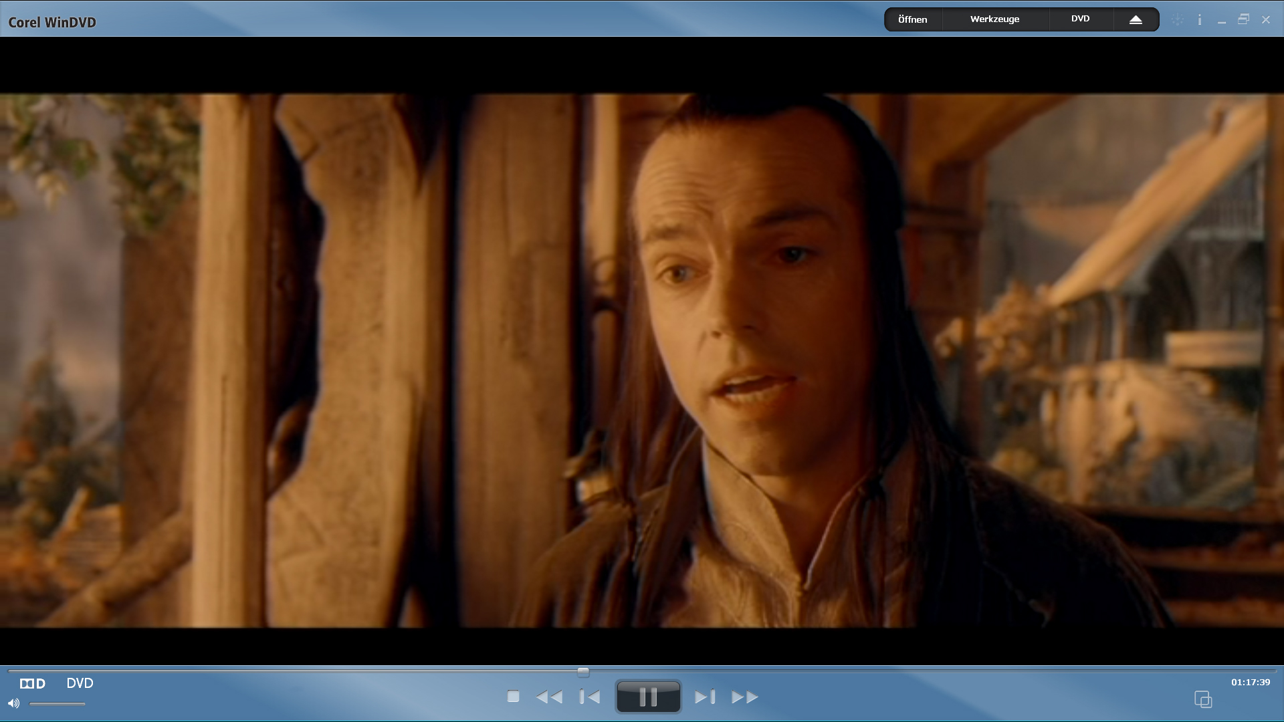This screenshot has height=722, width=1284.
Task: Open the Werkzeuge menu
Action: pyautogui.click(x=995, y=19)
